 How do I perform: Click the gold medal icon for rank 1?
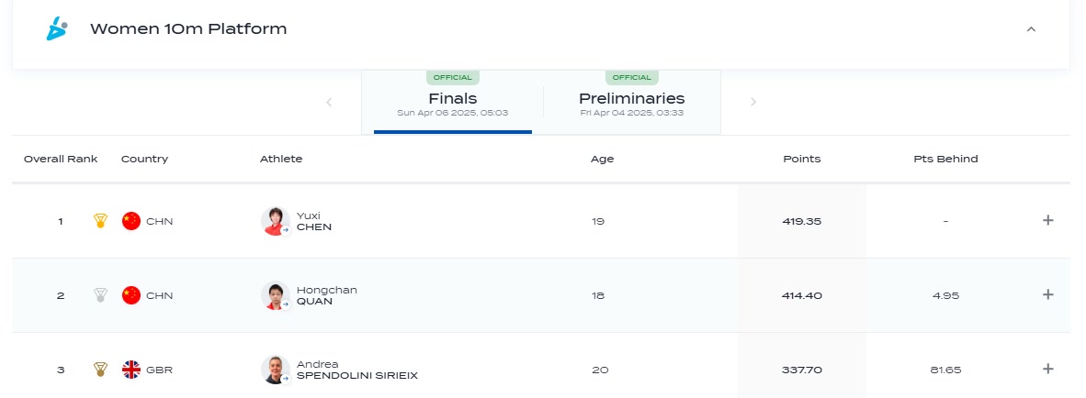[100, 221]
